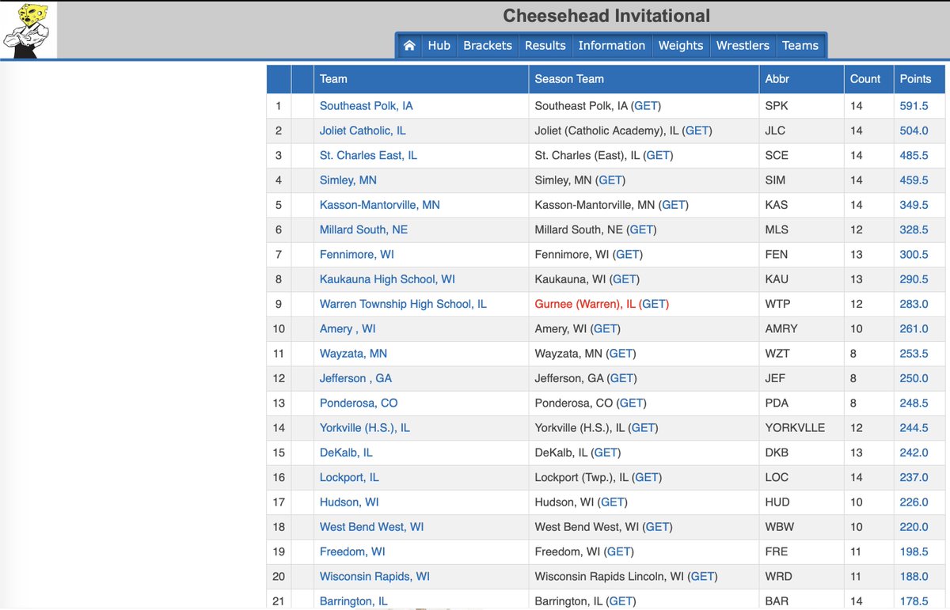Click GET link for Wayzata season team

click(x=621, y=354)
